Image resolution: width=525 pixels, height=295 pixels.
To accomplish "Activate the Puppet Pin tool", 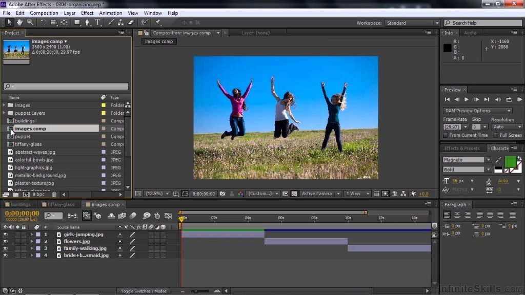I will (158, 23).
